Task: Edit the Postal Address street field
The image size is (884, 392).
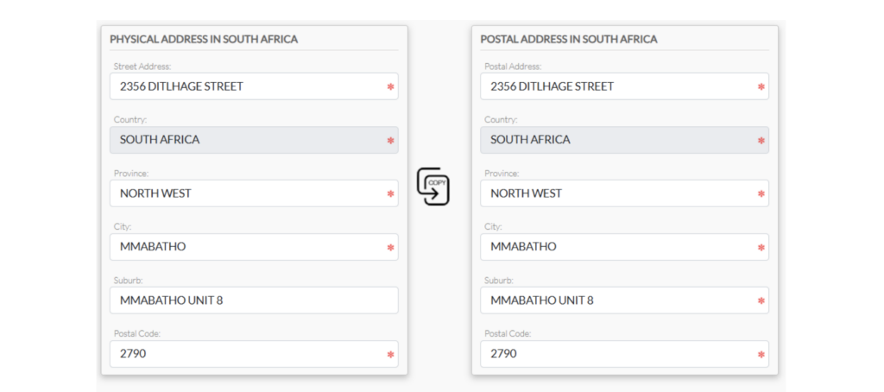Action: click(625, 86)
